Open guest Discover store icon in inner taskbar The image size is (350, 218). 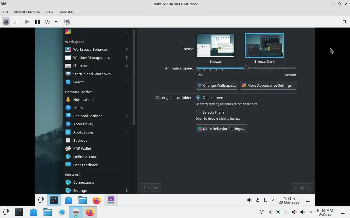pos(68,200)
